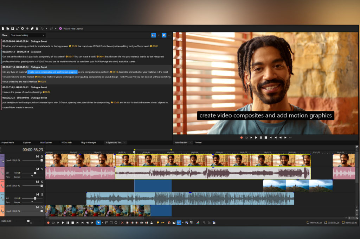Click the blue clock icon in text editing panel
This screenshot has height=239, width=360.
tap(164, 35)
